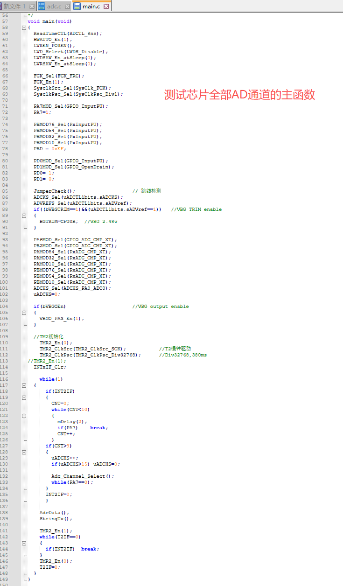
Task: Place cursor on the Adc_Channel_Select() line
Action: coord(82,476)
